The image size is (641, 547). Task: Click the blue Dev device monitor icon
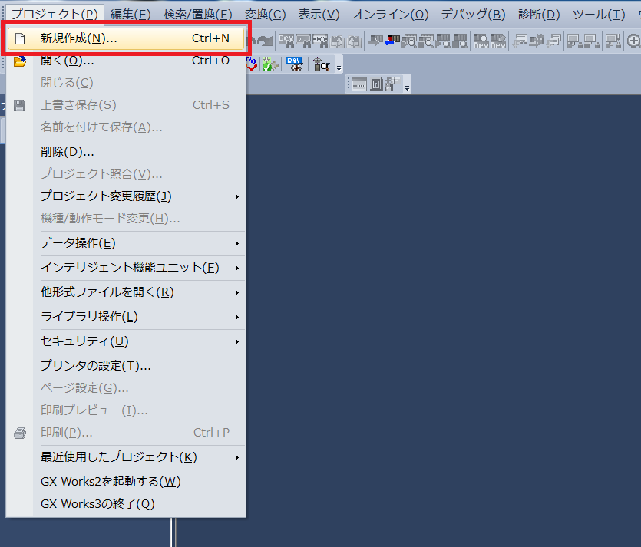point(295,64)
